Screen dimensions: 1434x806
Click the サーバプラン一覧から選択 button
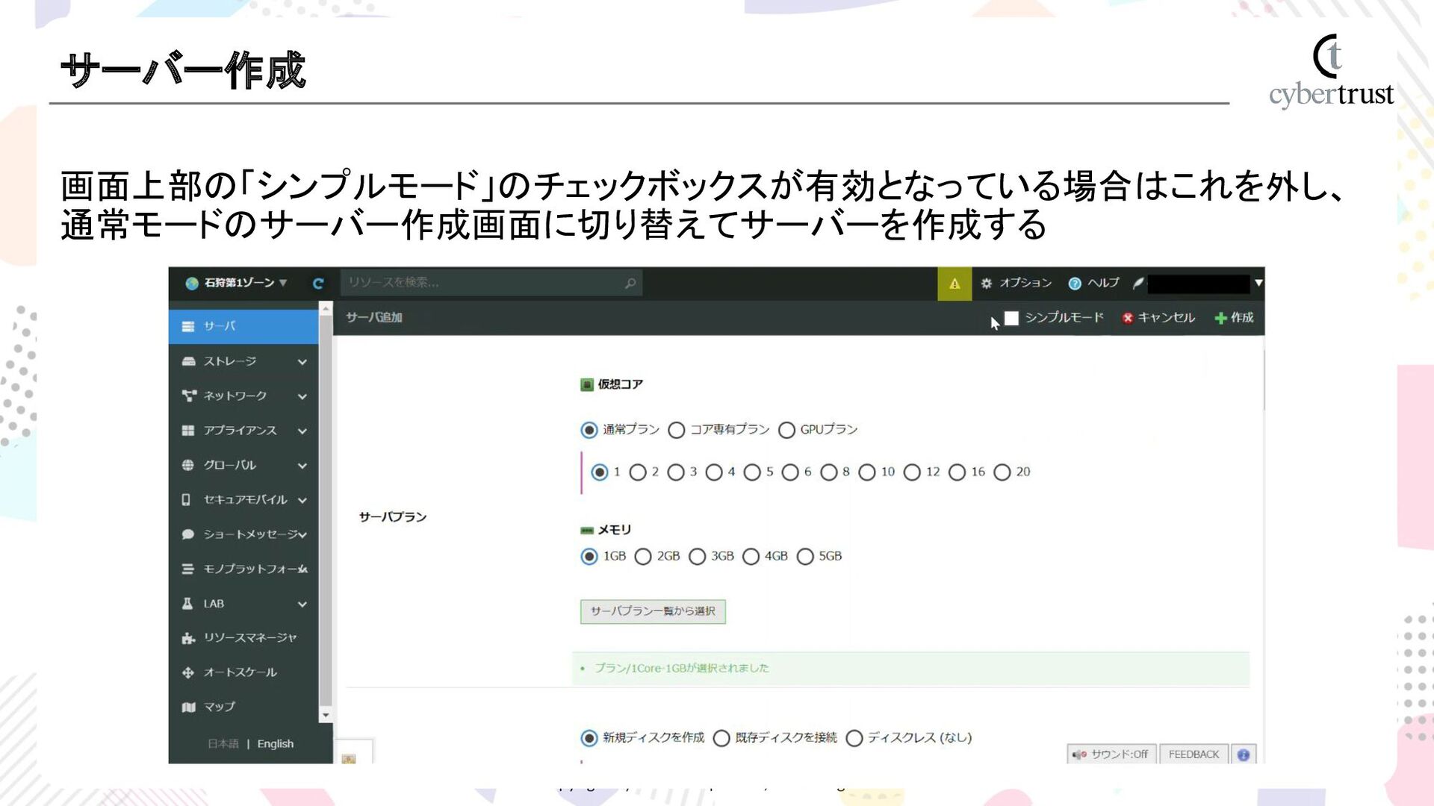653,611
